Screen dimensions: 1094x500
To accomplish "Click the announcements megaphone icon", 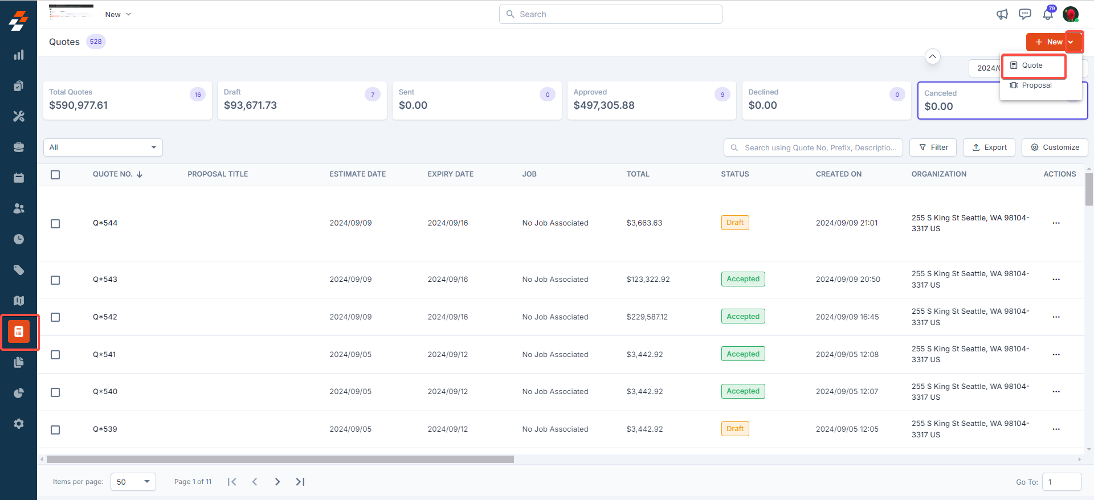I will 1002,15.
